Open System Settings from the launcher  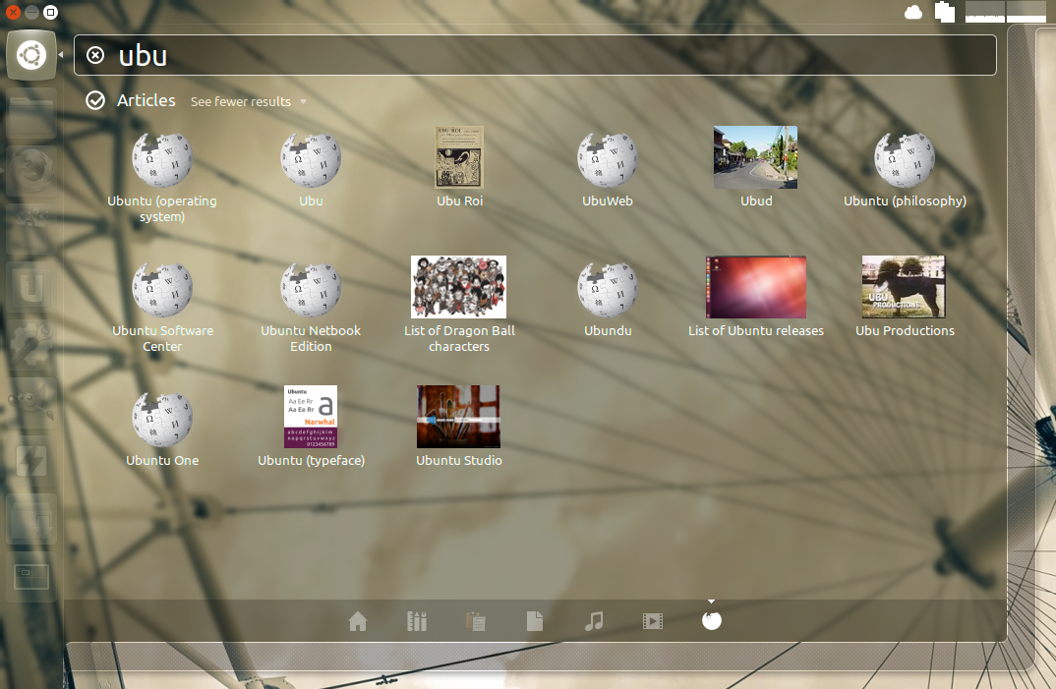tap(31, 345)
